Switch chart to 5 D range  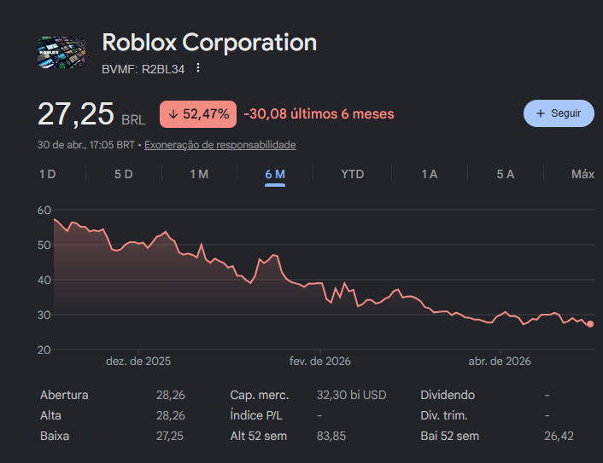(x=124, y=174)
